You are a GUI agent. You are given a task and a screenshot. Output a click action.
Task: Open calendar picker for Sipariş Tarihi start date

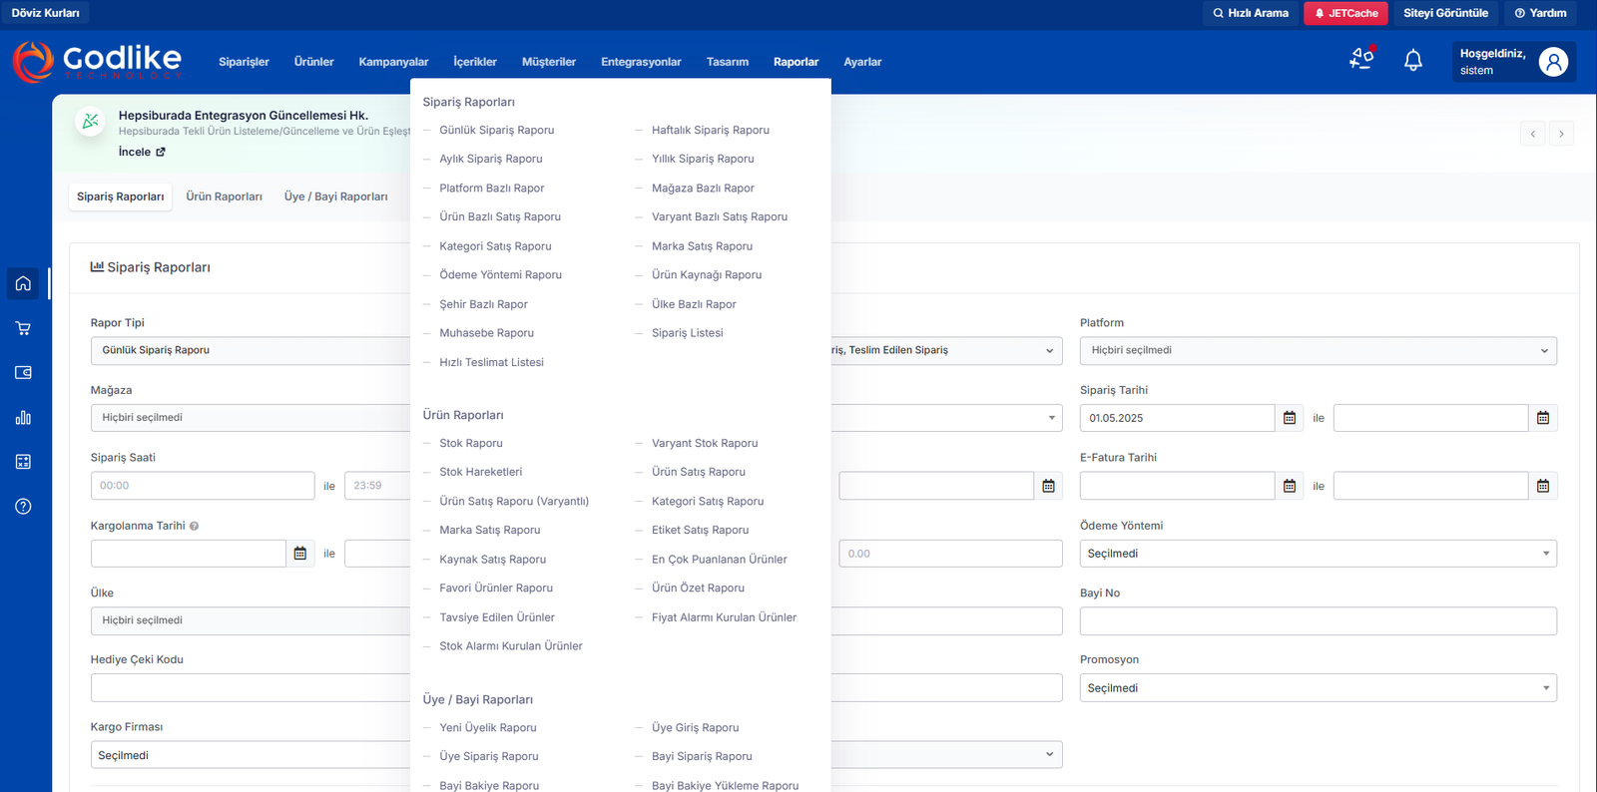pos(1289,418)
